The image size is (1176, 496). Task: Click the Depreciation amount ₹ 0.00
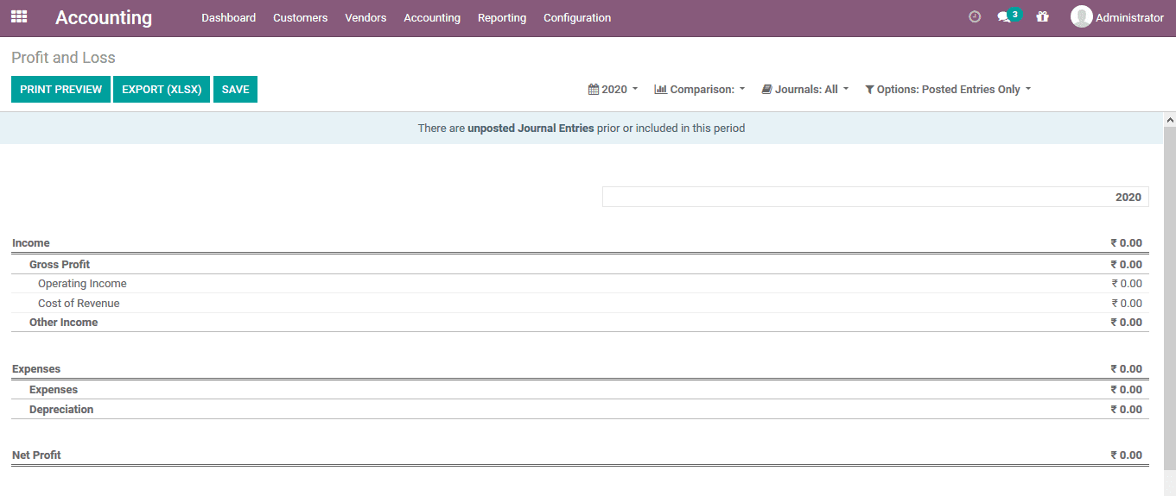(x=1127, y=410)
